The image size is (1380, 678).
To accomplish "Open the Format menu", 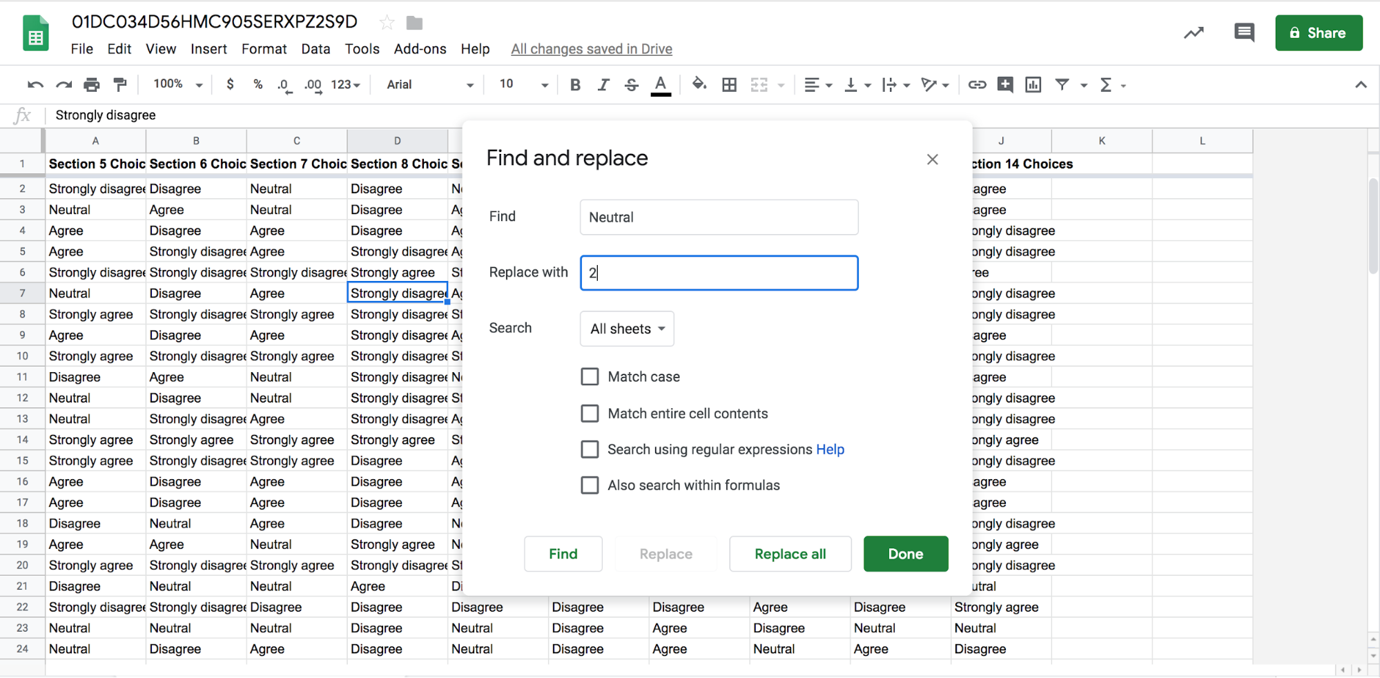I will [x=264, y=49].
